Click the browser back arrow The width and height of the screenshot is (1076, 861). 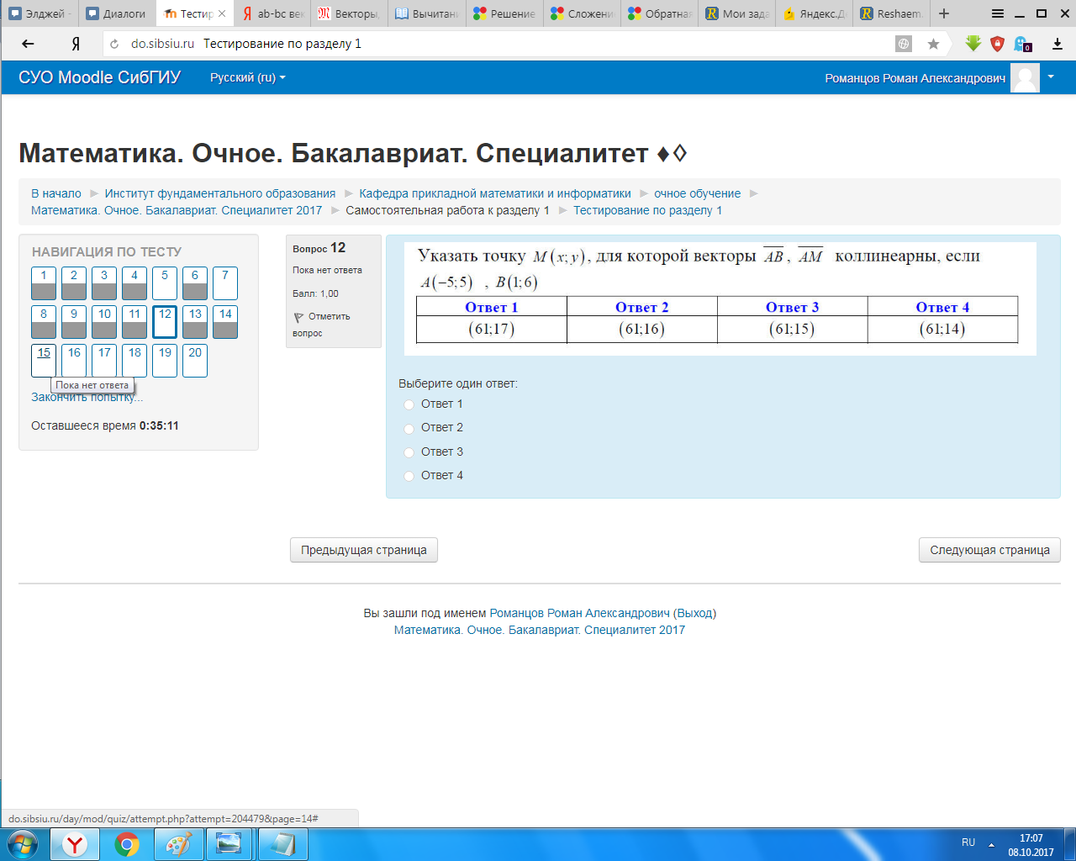click(29, 44)
